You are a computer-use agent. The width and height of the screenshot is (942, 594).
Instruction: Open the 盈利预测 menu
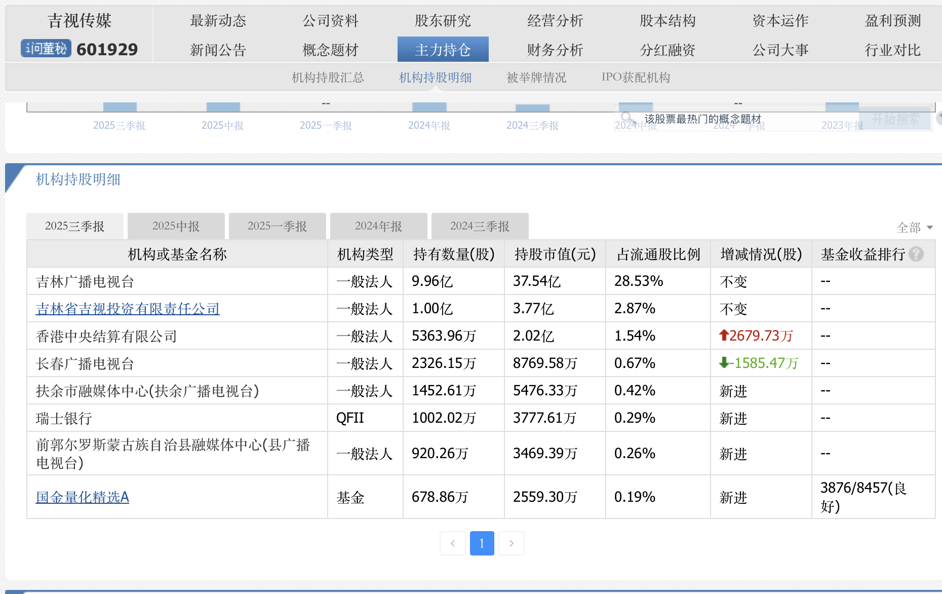pyautogui.click(x=893, y=21)
